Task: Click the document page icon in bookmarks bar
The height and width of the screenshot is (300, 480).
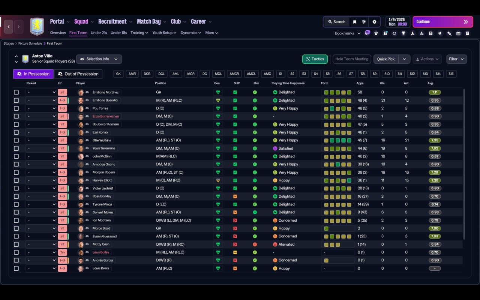Action: pyautogui.click(x=430, y=33)
